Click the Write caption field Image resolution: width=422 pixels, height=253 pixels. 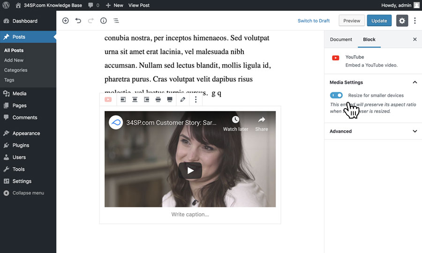(x=190, y=214)
